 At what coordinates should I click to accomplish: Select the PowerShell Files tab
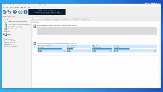[65, 19]
